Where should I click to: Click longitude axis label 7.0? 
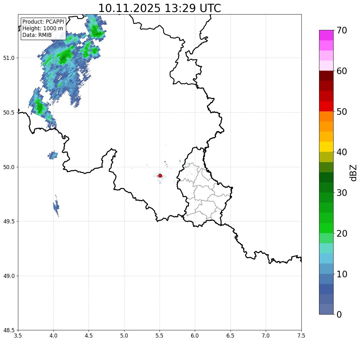pyautogui.click(x=266, y=336)
